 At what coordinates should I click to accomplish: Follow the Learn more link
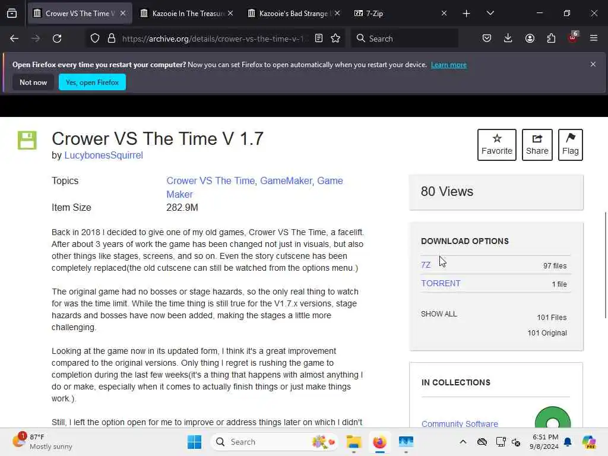(x=449, y=65)
